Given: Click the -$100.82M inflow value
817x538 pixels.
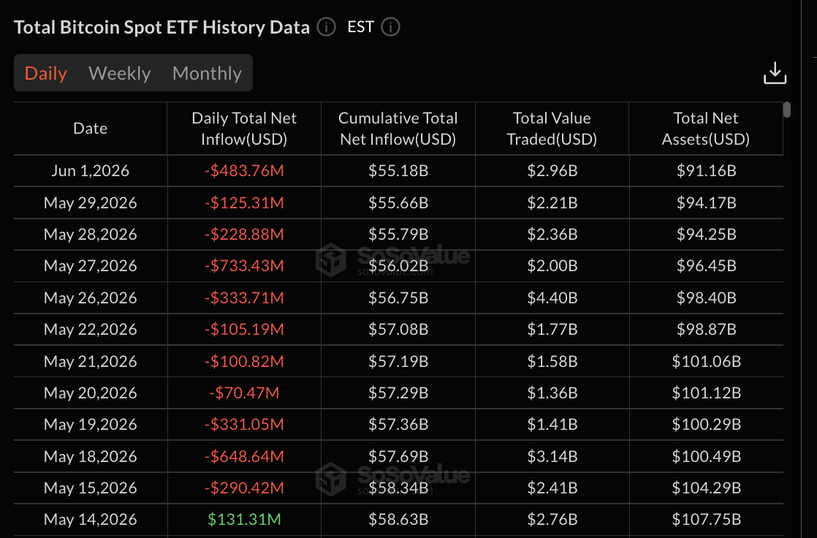Looking at the screenshot, I should coord(244,361).
